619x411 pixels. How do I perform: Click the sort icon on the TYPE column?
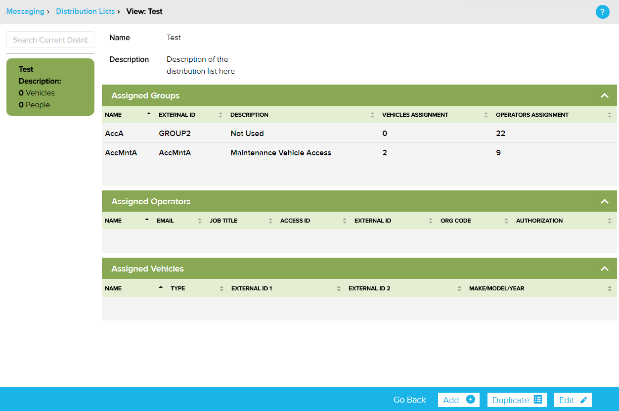[x=221, y=288]
